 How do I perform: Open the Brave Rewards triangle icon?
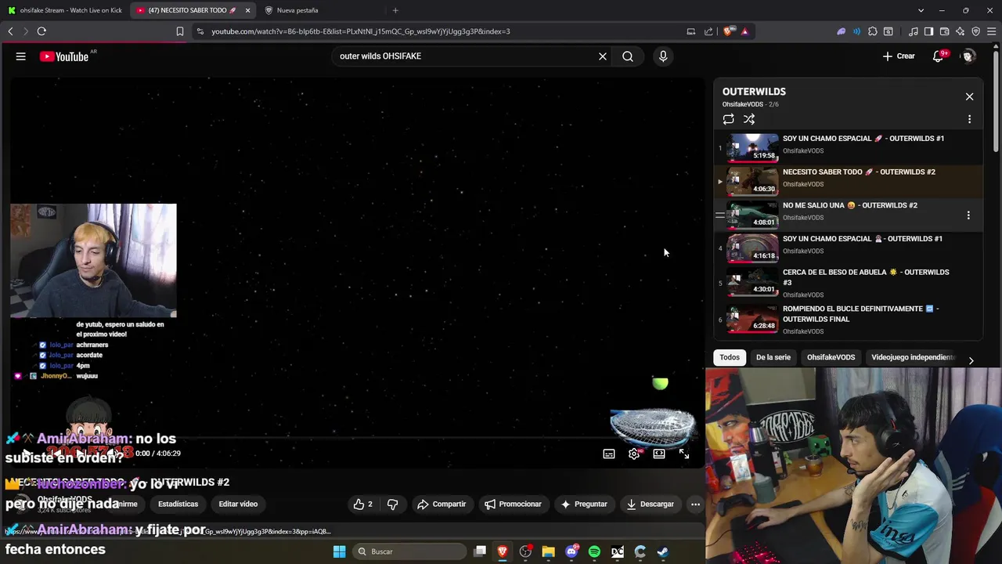(744, 31)
